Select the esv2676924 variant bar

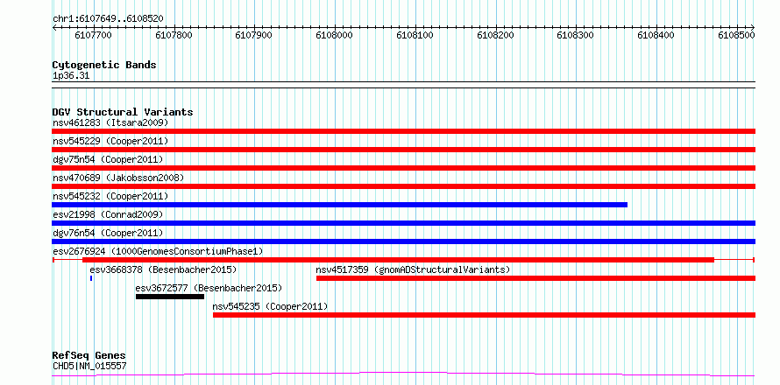[403, 260]
